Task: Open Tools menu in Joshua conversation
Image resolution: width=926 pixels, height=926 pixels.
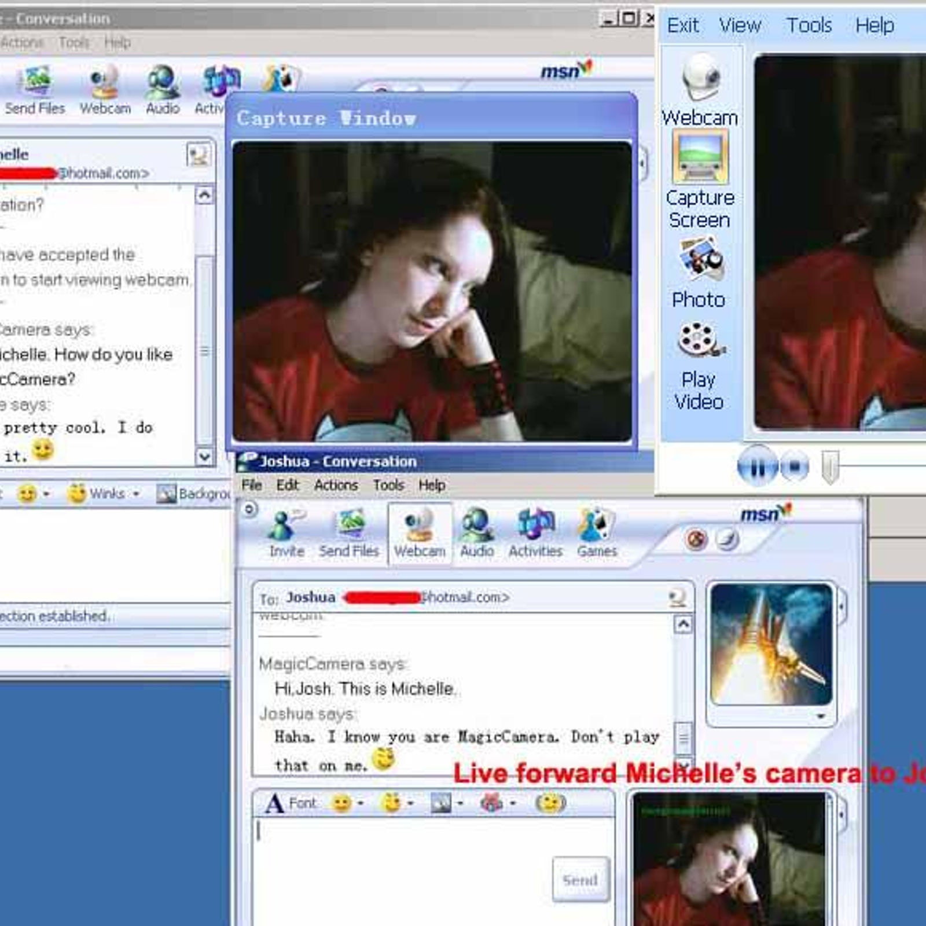Action: [x=388, y=485]
